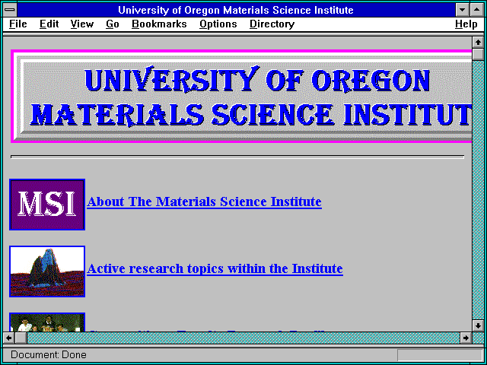The height and width of the screenshot is (365, 487).
Task: Click the window maximize up-arrow button
Action: point(477,10)
